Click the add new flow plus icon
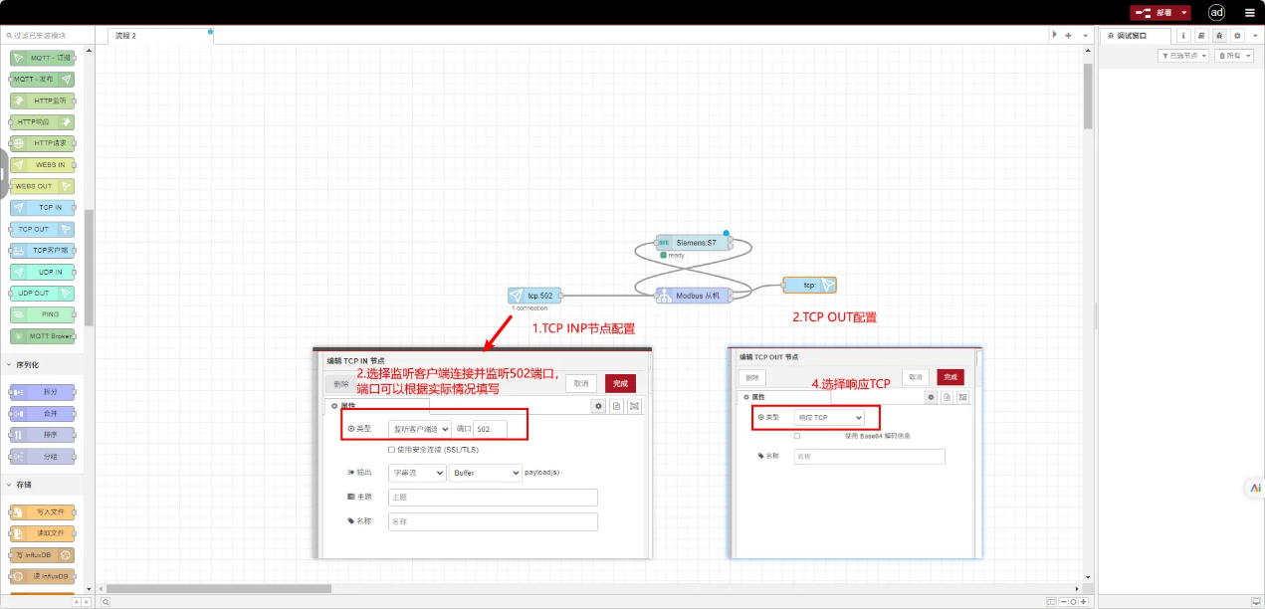This screenshot has height=609, width=1265. point(1068,35)
